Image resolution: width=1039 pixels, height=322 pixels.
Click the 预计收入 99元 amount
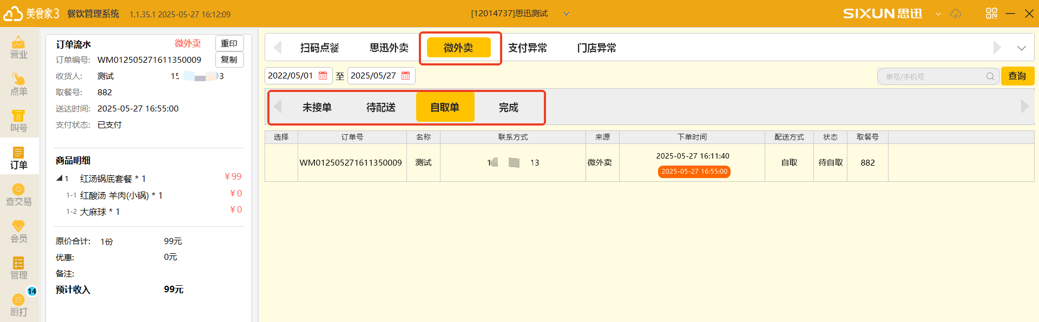click(x=174, y=290)
